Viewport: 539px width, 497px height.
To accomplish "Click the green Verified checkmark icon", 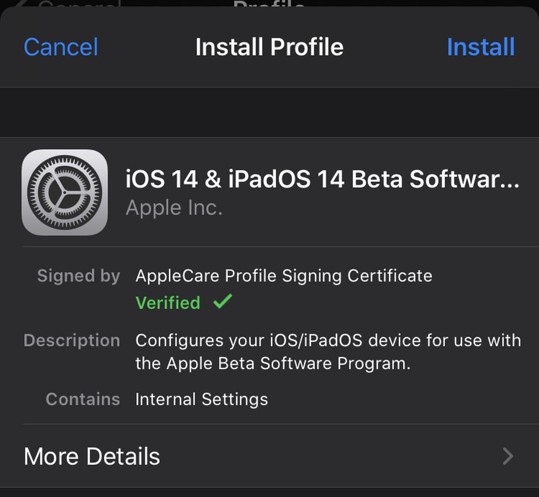I will [222, 301].
